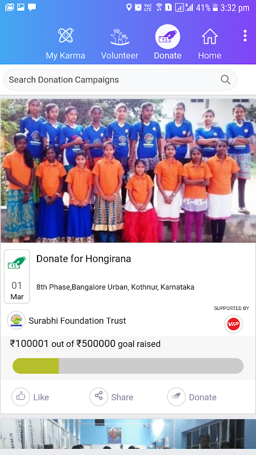The width and height of the screenshot is (256, 455).
Task: Tap the Volunteer raised hands icon
Action: pyautogui.click(x=119, y=36)
